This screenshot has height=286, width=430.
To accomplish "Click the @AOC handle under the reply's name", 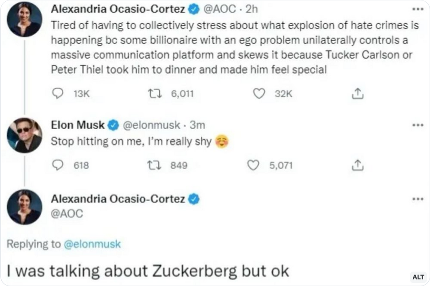I will [66, 214].
